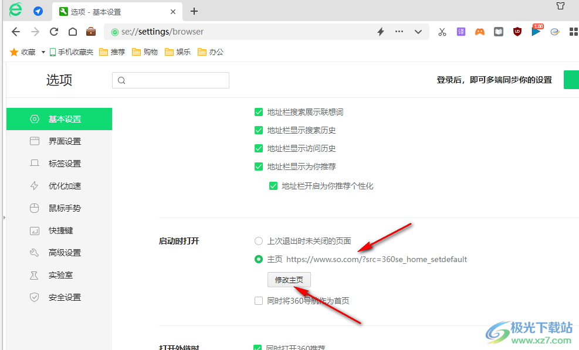
Task: Click the collapse sidebar arrow at left edge
Action: (x=4, y=218)
